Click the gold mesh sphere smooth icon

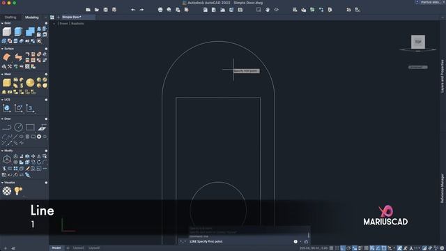[x=30, y=82]
